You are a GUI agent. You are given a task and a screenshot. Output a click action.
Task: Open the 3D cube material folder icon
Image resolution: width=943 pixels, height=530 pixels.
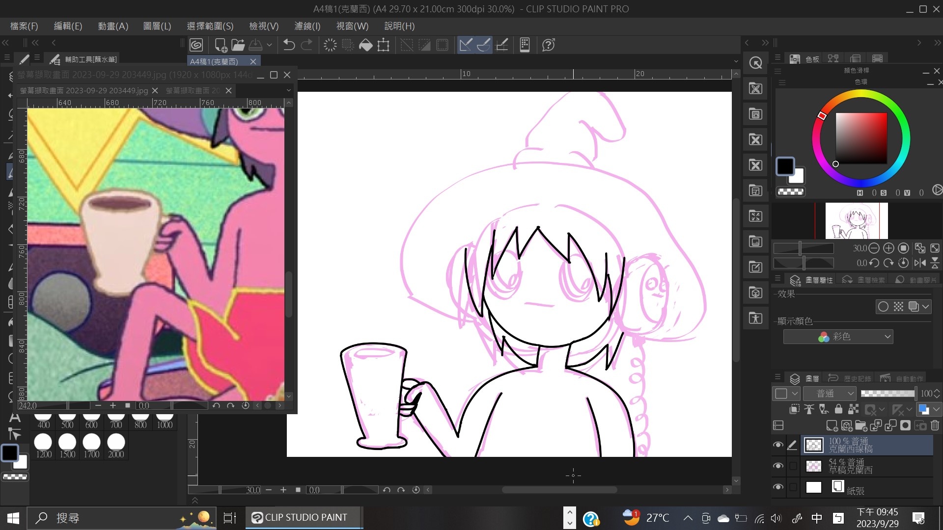(755, 292)
